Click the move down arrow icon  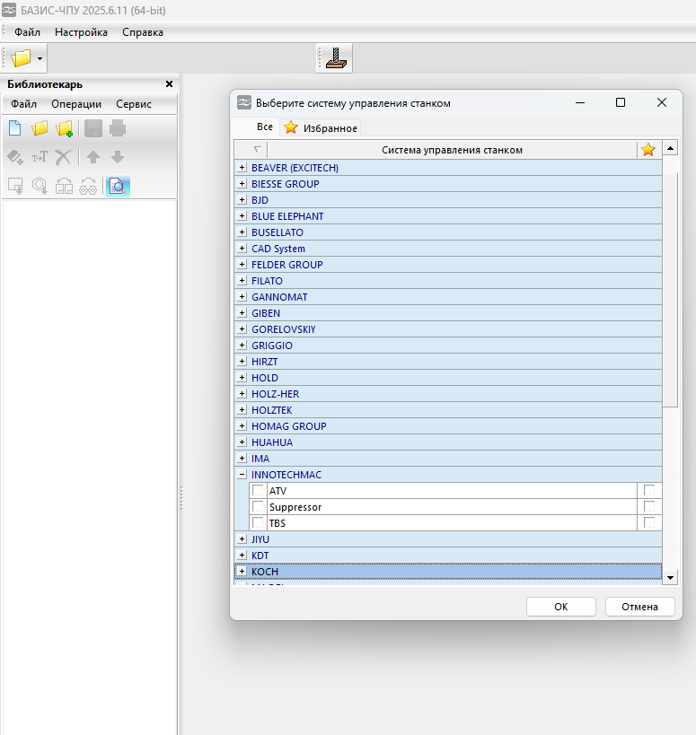click(x=118, y=157)
